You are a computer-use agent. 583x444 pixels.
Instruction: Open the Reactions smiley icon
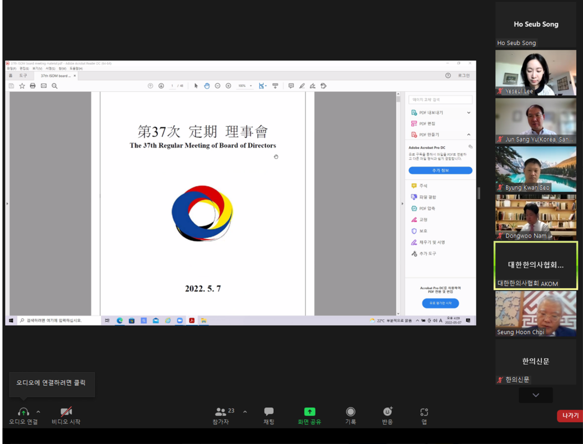point(387,412)
